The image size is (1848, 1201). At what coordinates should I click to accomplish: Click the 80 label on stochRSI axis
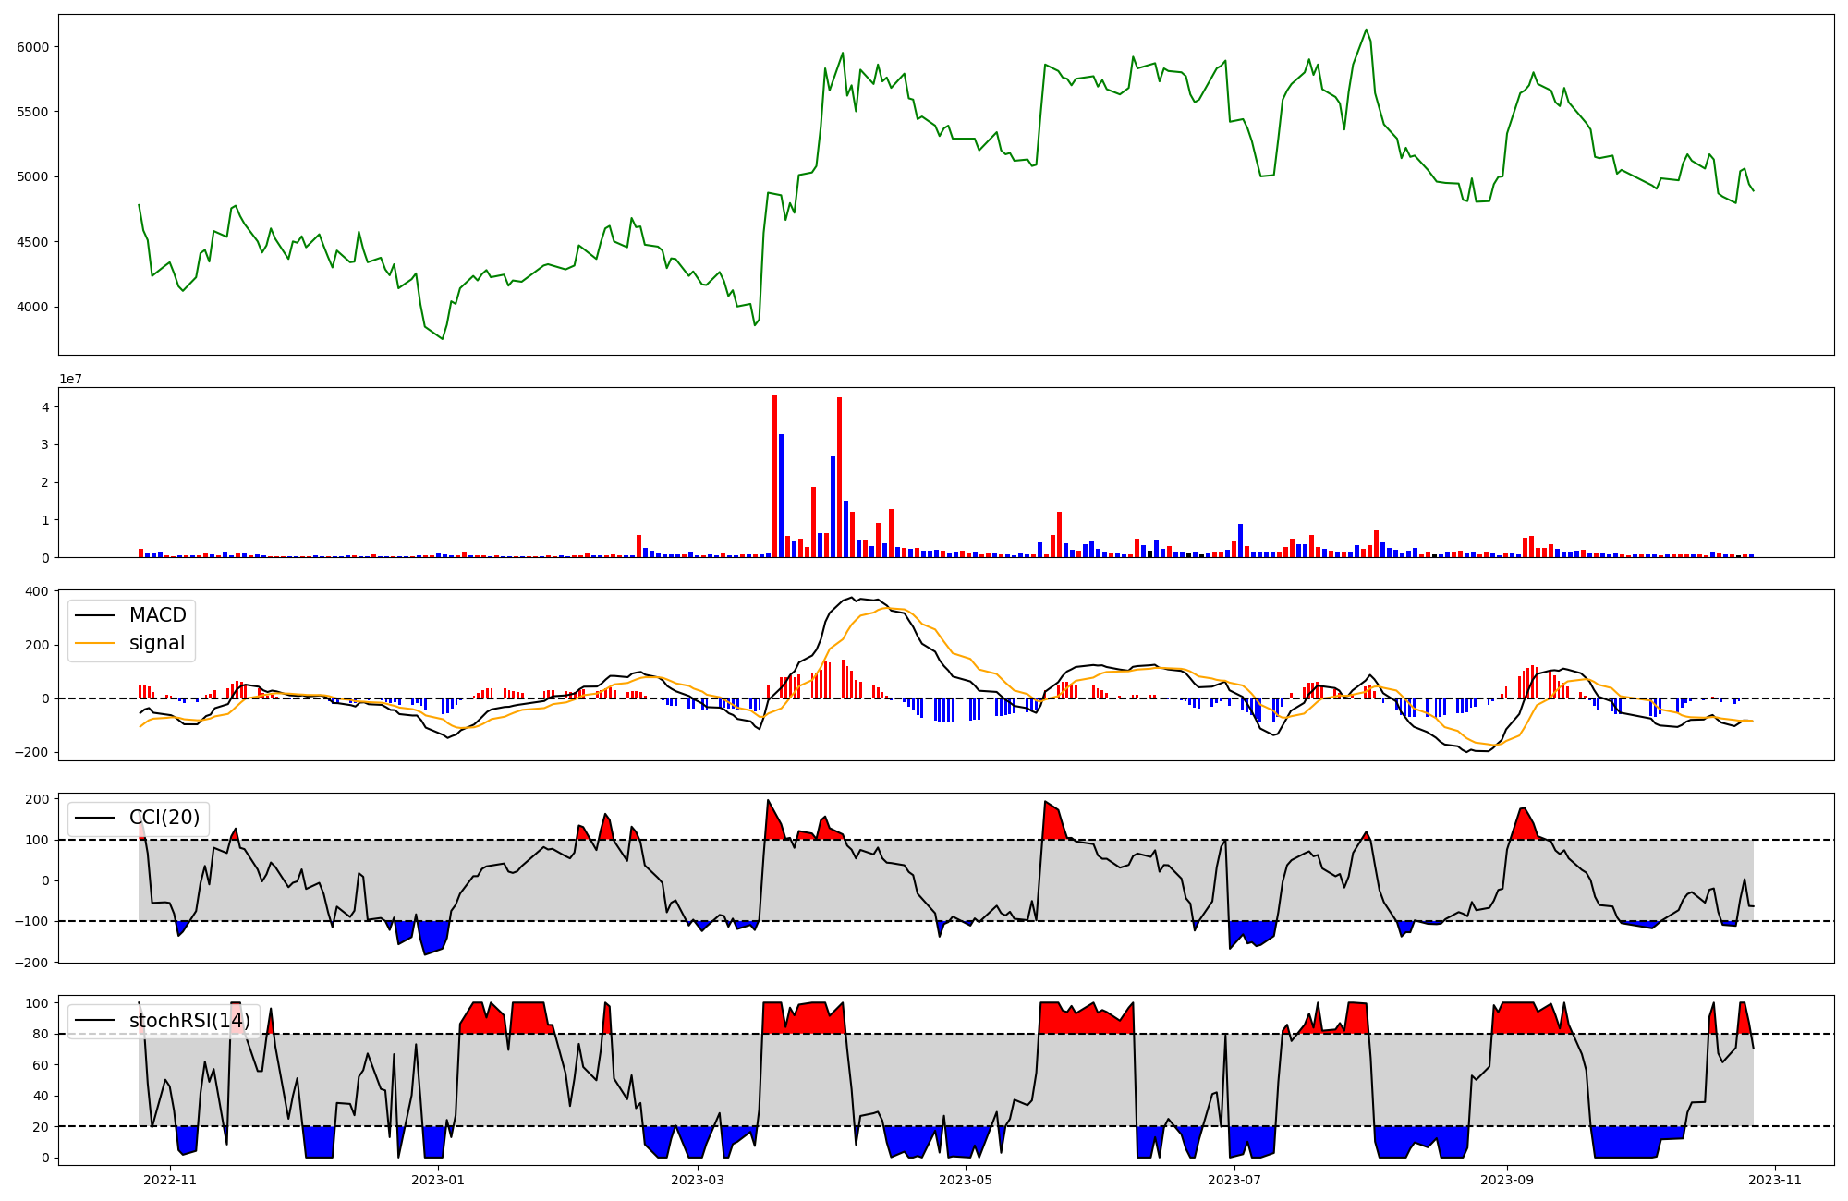coord(42,1034)
